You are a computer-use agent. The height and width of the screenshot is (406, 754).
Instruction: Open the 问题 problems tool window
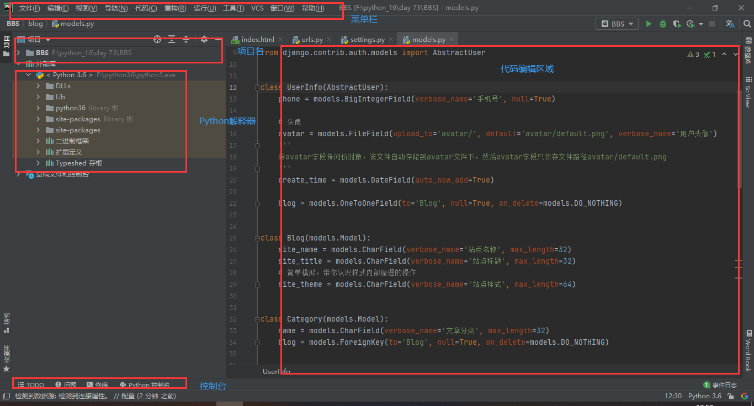(66, 384)
